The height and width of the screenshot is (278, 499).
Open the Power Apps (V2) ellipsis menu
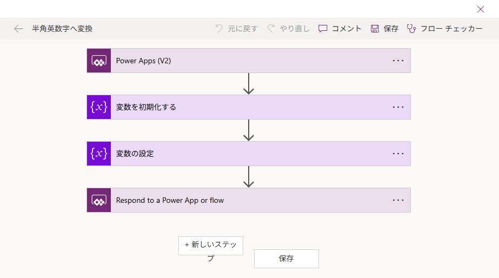(398, 61)
